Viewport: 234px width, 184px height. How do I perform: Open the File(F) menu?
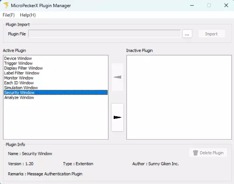pyautogui.click(x=9, y=15)
